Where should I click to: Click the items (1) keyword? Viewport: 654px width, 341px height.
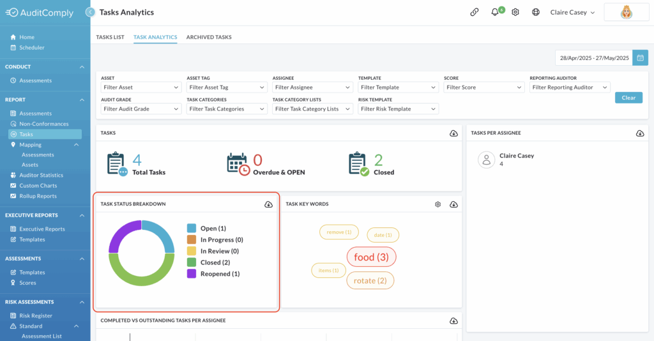point(328,271)
